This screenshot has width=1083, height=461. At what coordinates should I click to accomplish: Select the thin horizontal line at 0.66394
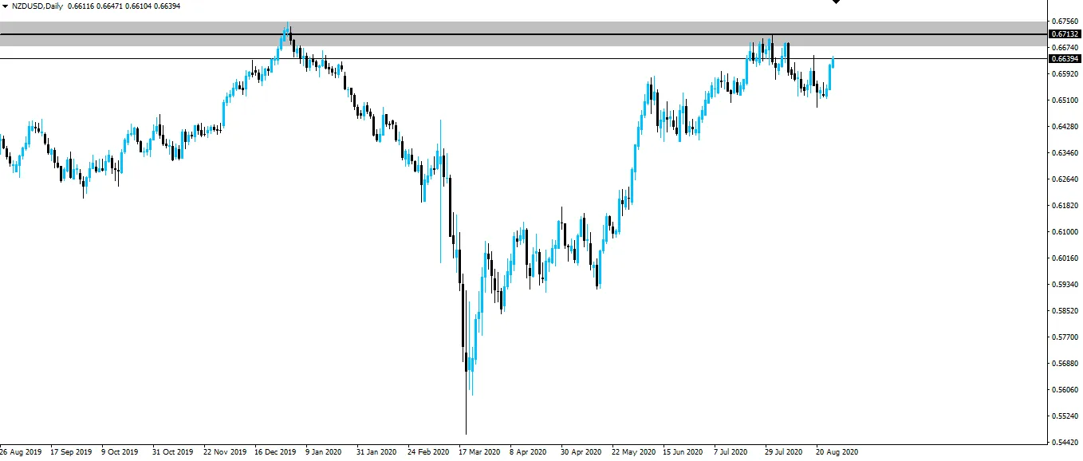522,58
